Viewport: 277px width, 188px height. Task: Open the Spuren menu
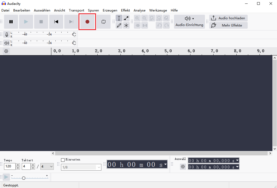[x=93, y=10]
